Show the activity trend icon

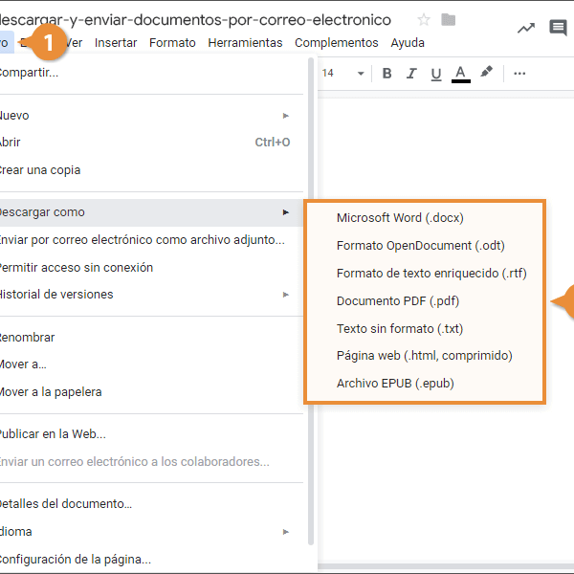point(525,28)
